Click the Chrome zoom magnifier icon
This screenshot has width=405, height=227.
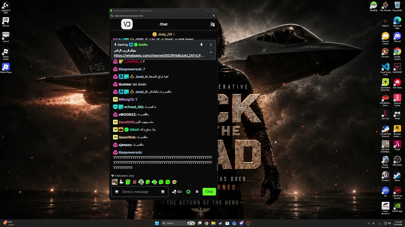(x=214, y=16)
